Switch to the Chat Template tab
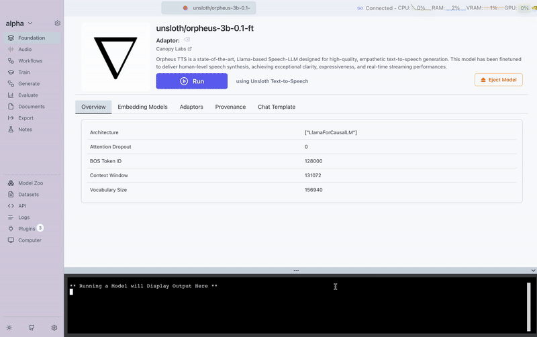The image size is (537, 337). coord(276,107)
